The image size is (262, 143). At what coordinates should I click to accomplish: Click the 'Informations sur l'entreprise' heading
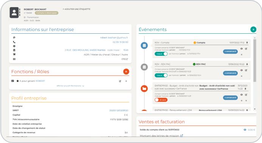43,30
